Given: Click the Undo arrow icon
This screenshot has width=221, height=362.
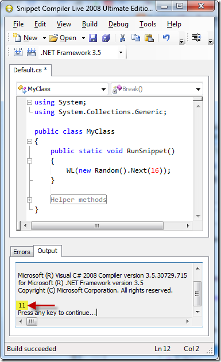Looking at the screenshot, I should [x=166, y=38].
